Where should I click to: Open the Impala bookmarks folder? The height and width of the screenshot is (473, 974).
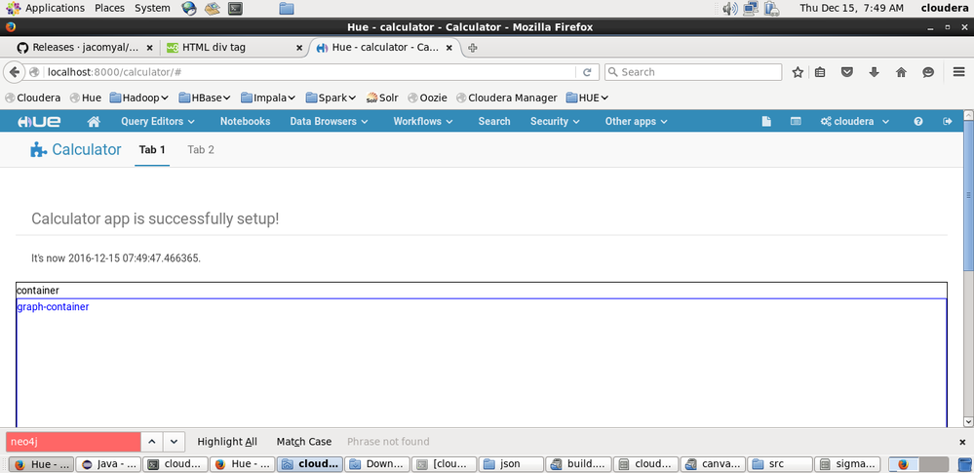click(x=268, y=98)
